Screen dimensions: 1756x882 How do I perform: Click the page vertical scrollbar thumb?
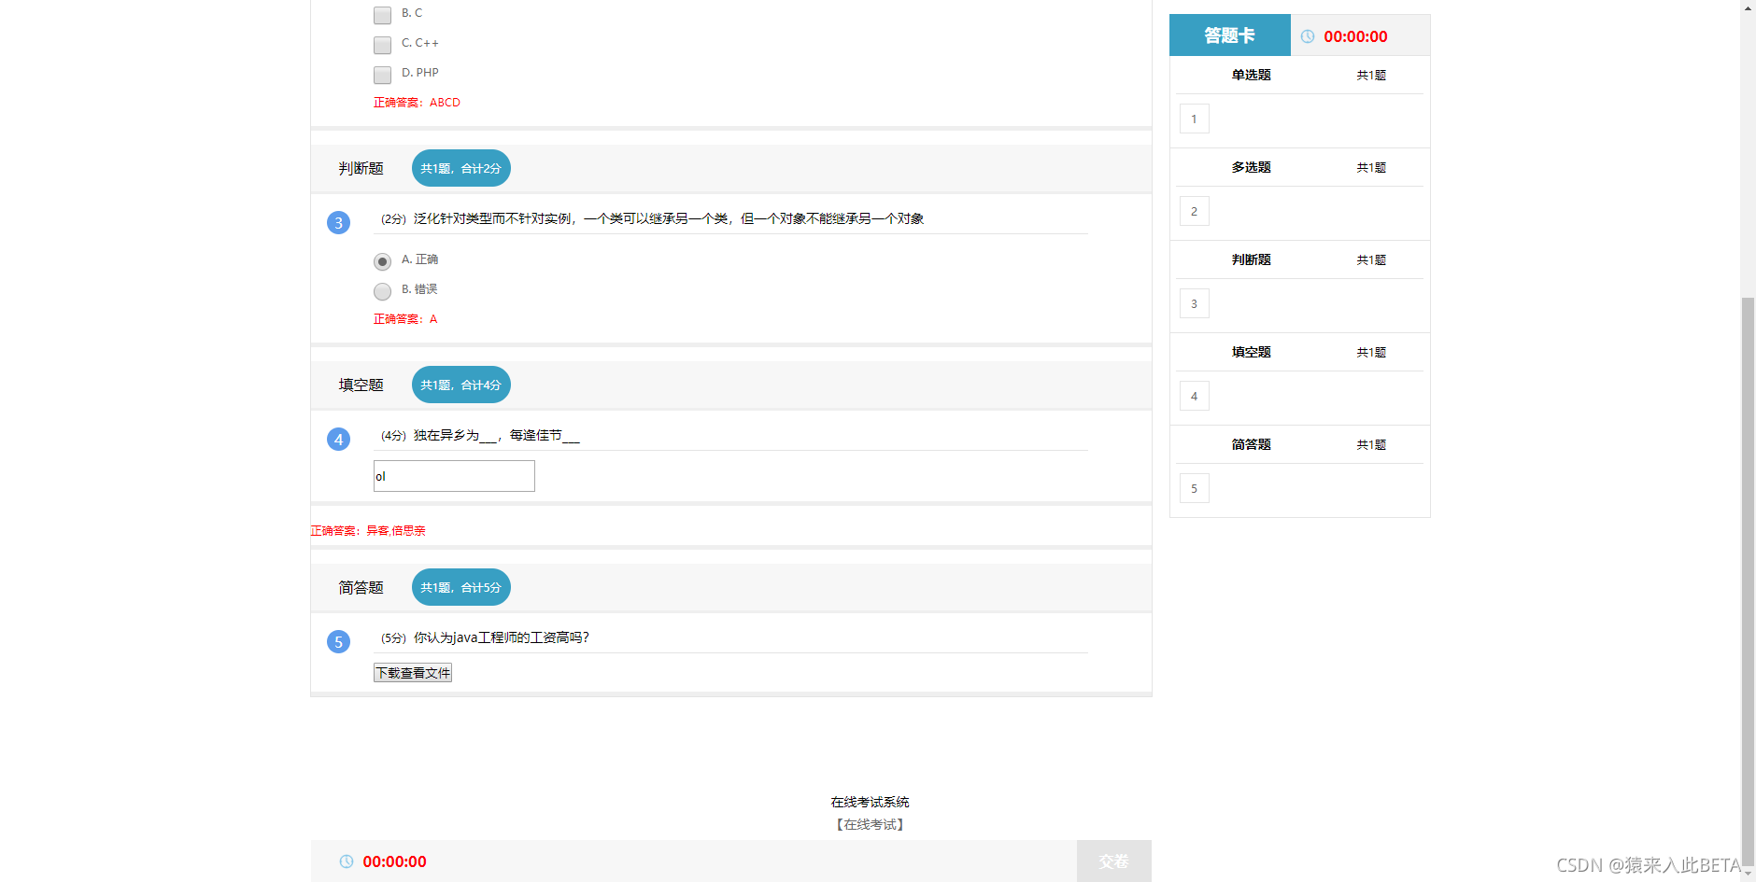1748,581
